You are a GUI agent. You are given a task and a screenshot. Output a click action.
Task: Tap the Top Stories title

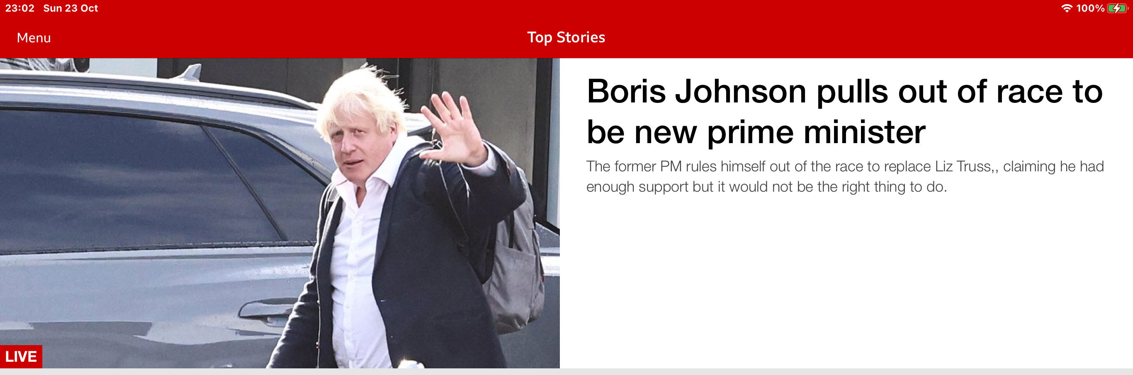(566, 37)
